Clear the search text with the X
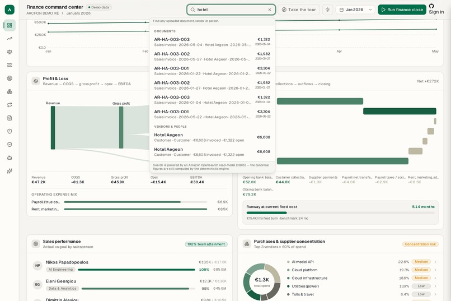The height and width of the screenshot is (301, 451). coord(270,10)
